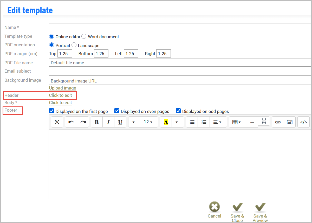This screenshot has width=312, height=223.
Task: Apply underline formatting
Action: [120, 122]
